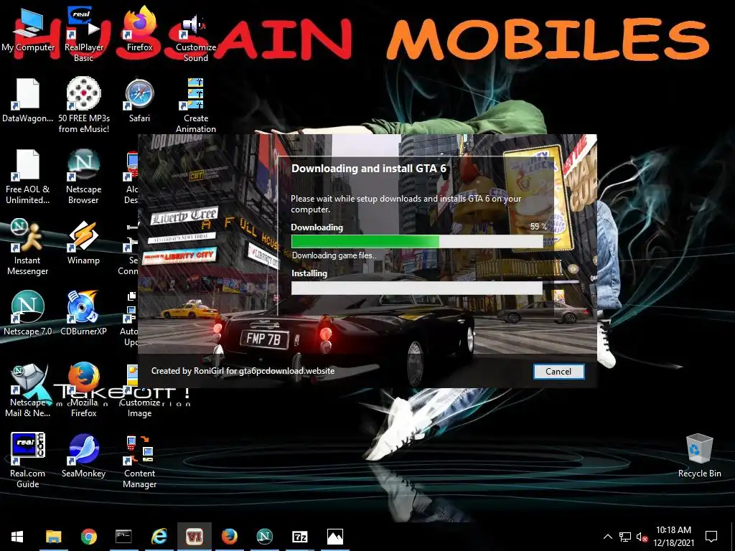
Task: Launch Google Chrome from the taskbar
Action: (x=88, y=537)
